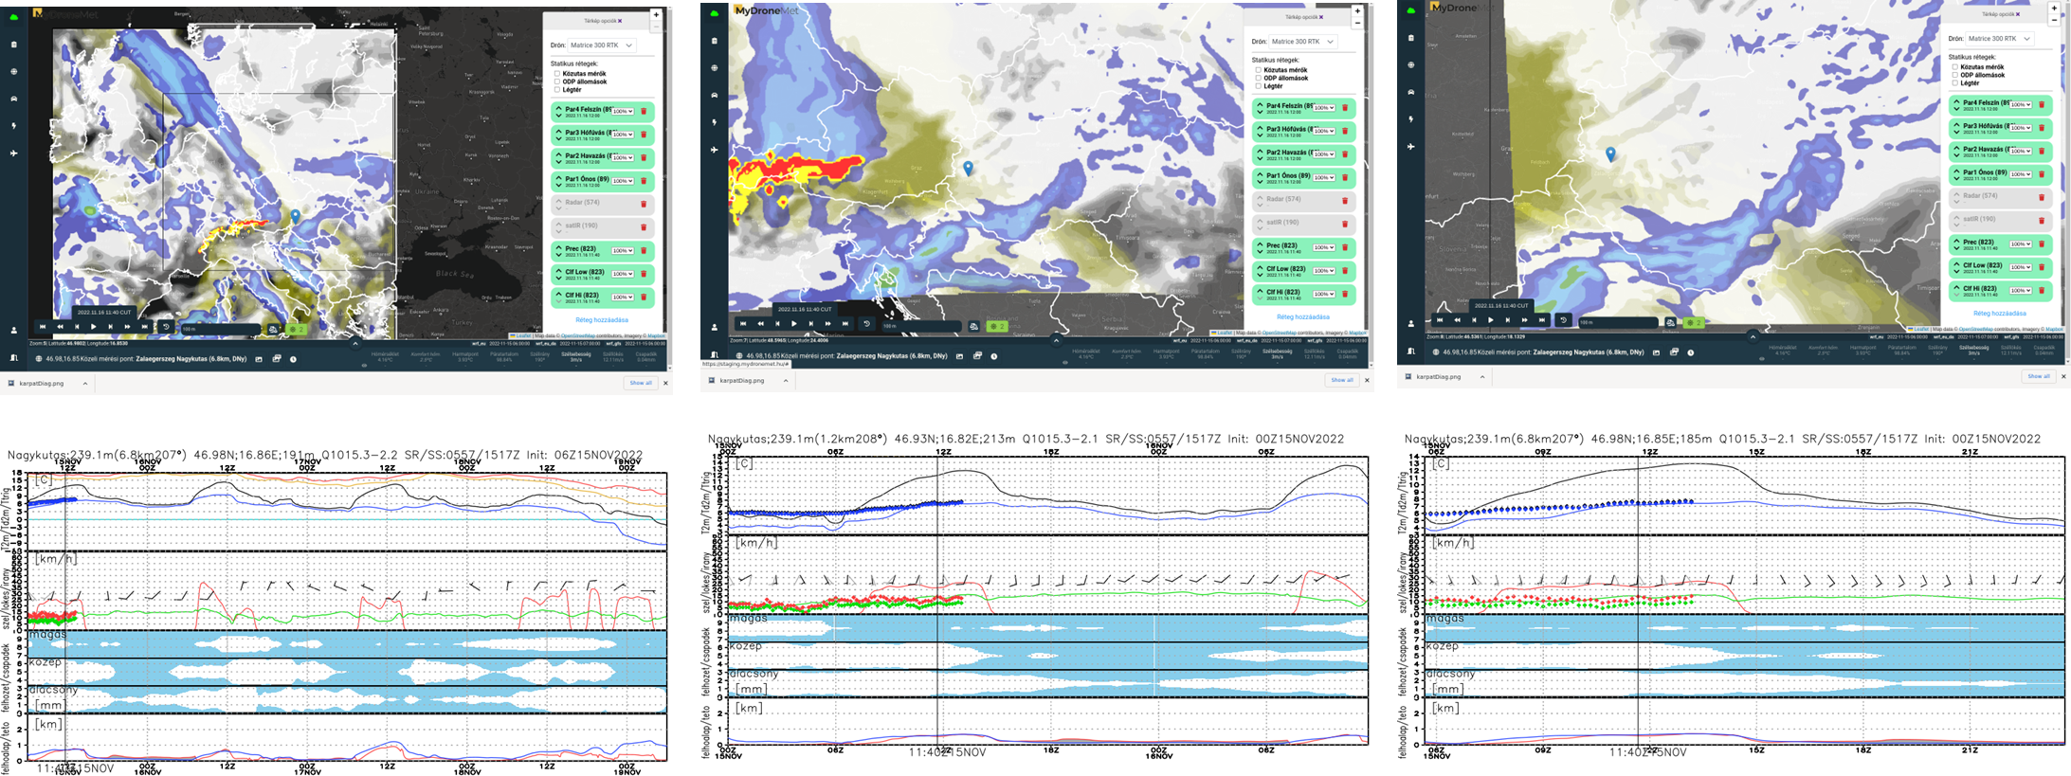Enable ODP állomások checkbox in left screenshot
The width and height of the screenshot is (2071, 776).
[x=557, y=81]
